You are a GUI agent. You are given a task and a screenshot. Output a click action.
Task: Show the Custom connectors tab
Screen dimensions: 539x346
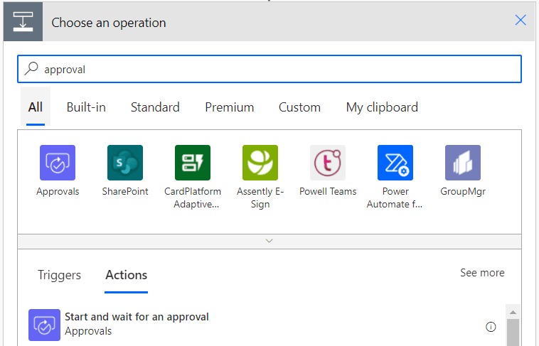pyautogui.click(x=299, y=107)
